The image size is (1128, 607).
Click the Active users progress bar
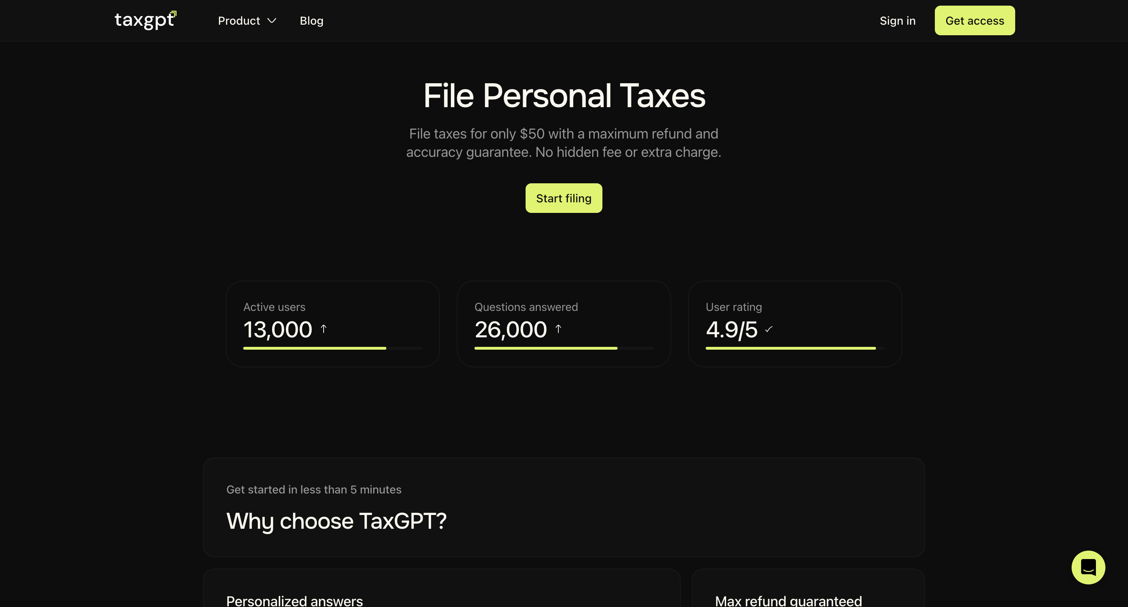pyautogui.click(x=332, y=348)
